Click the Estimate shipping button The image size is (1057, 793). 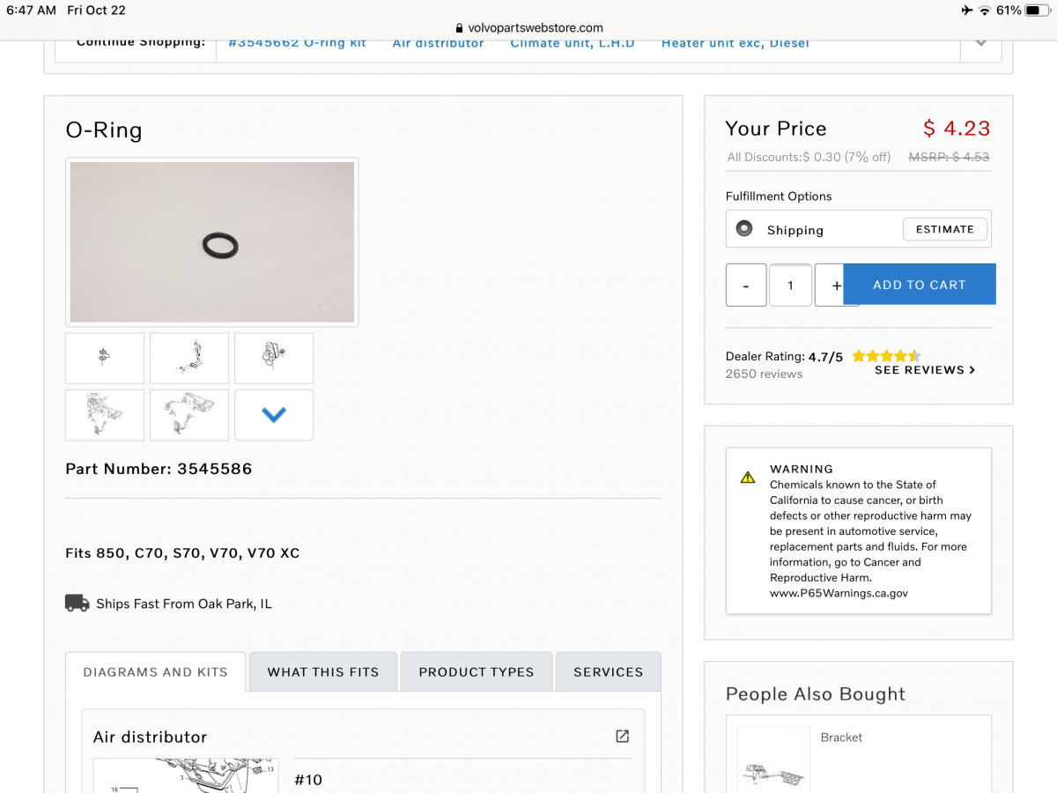coord(944,229)
